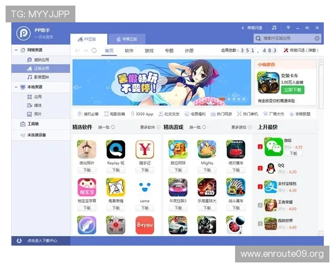Collapse the 网络资源 tree section
This screenshot has height=268, width=335.
click(x=16, y=50)
